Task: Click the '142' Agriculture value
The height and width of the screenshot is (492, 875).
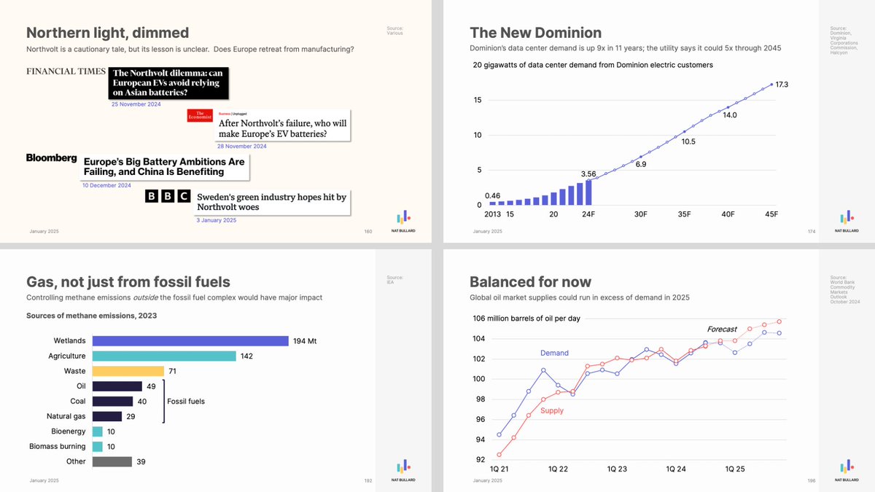Action: [x=246, y=356]
